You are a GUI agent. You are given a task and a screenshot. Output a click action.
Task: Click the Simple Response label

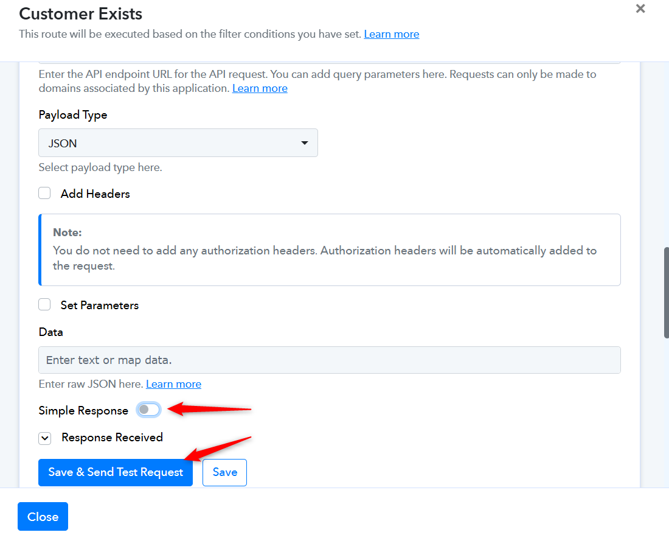coord(83,410)
